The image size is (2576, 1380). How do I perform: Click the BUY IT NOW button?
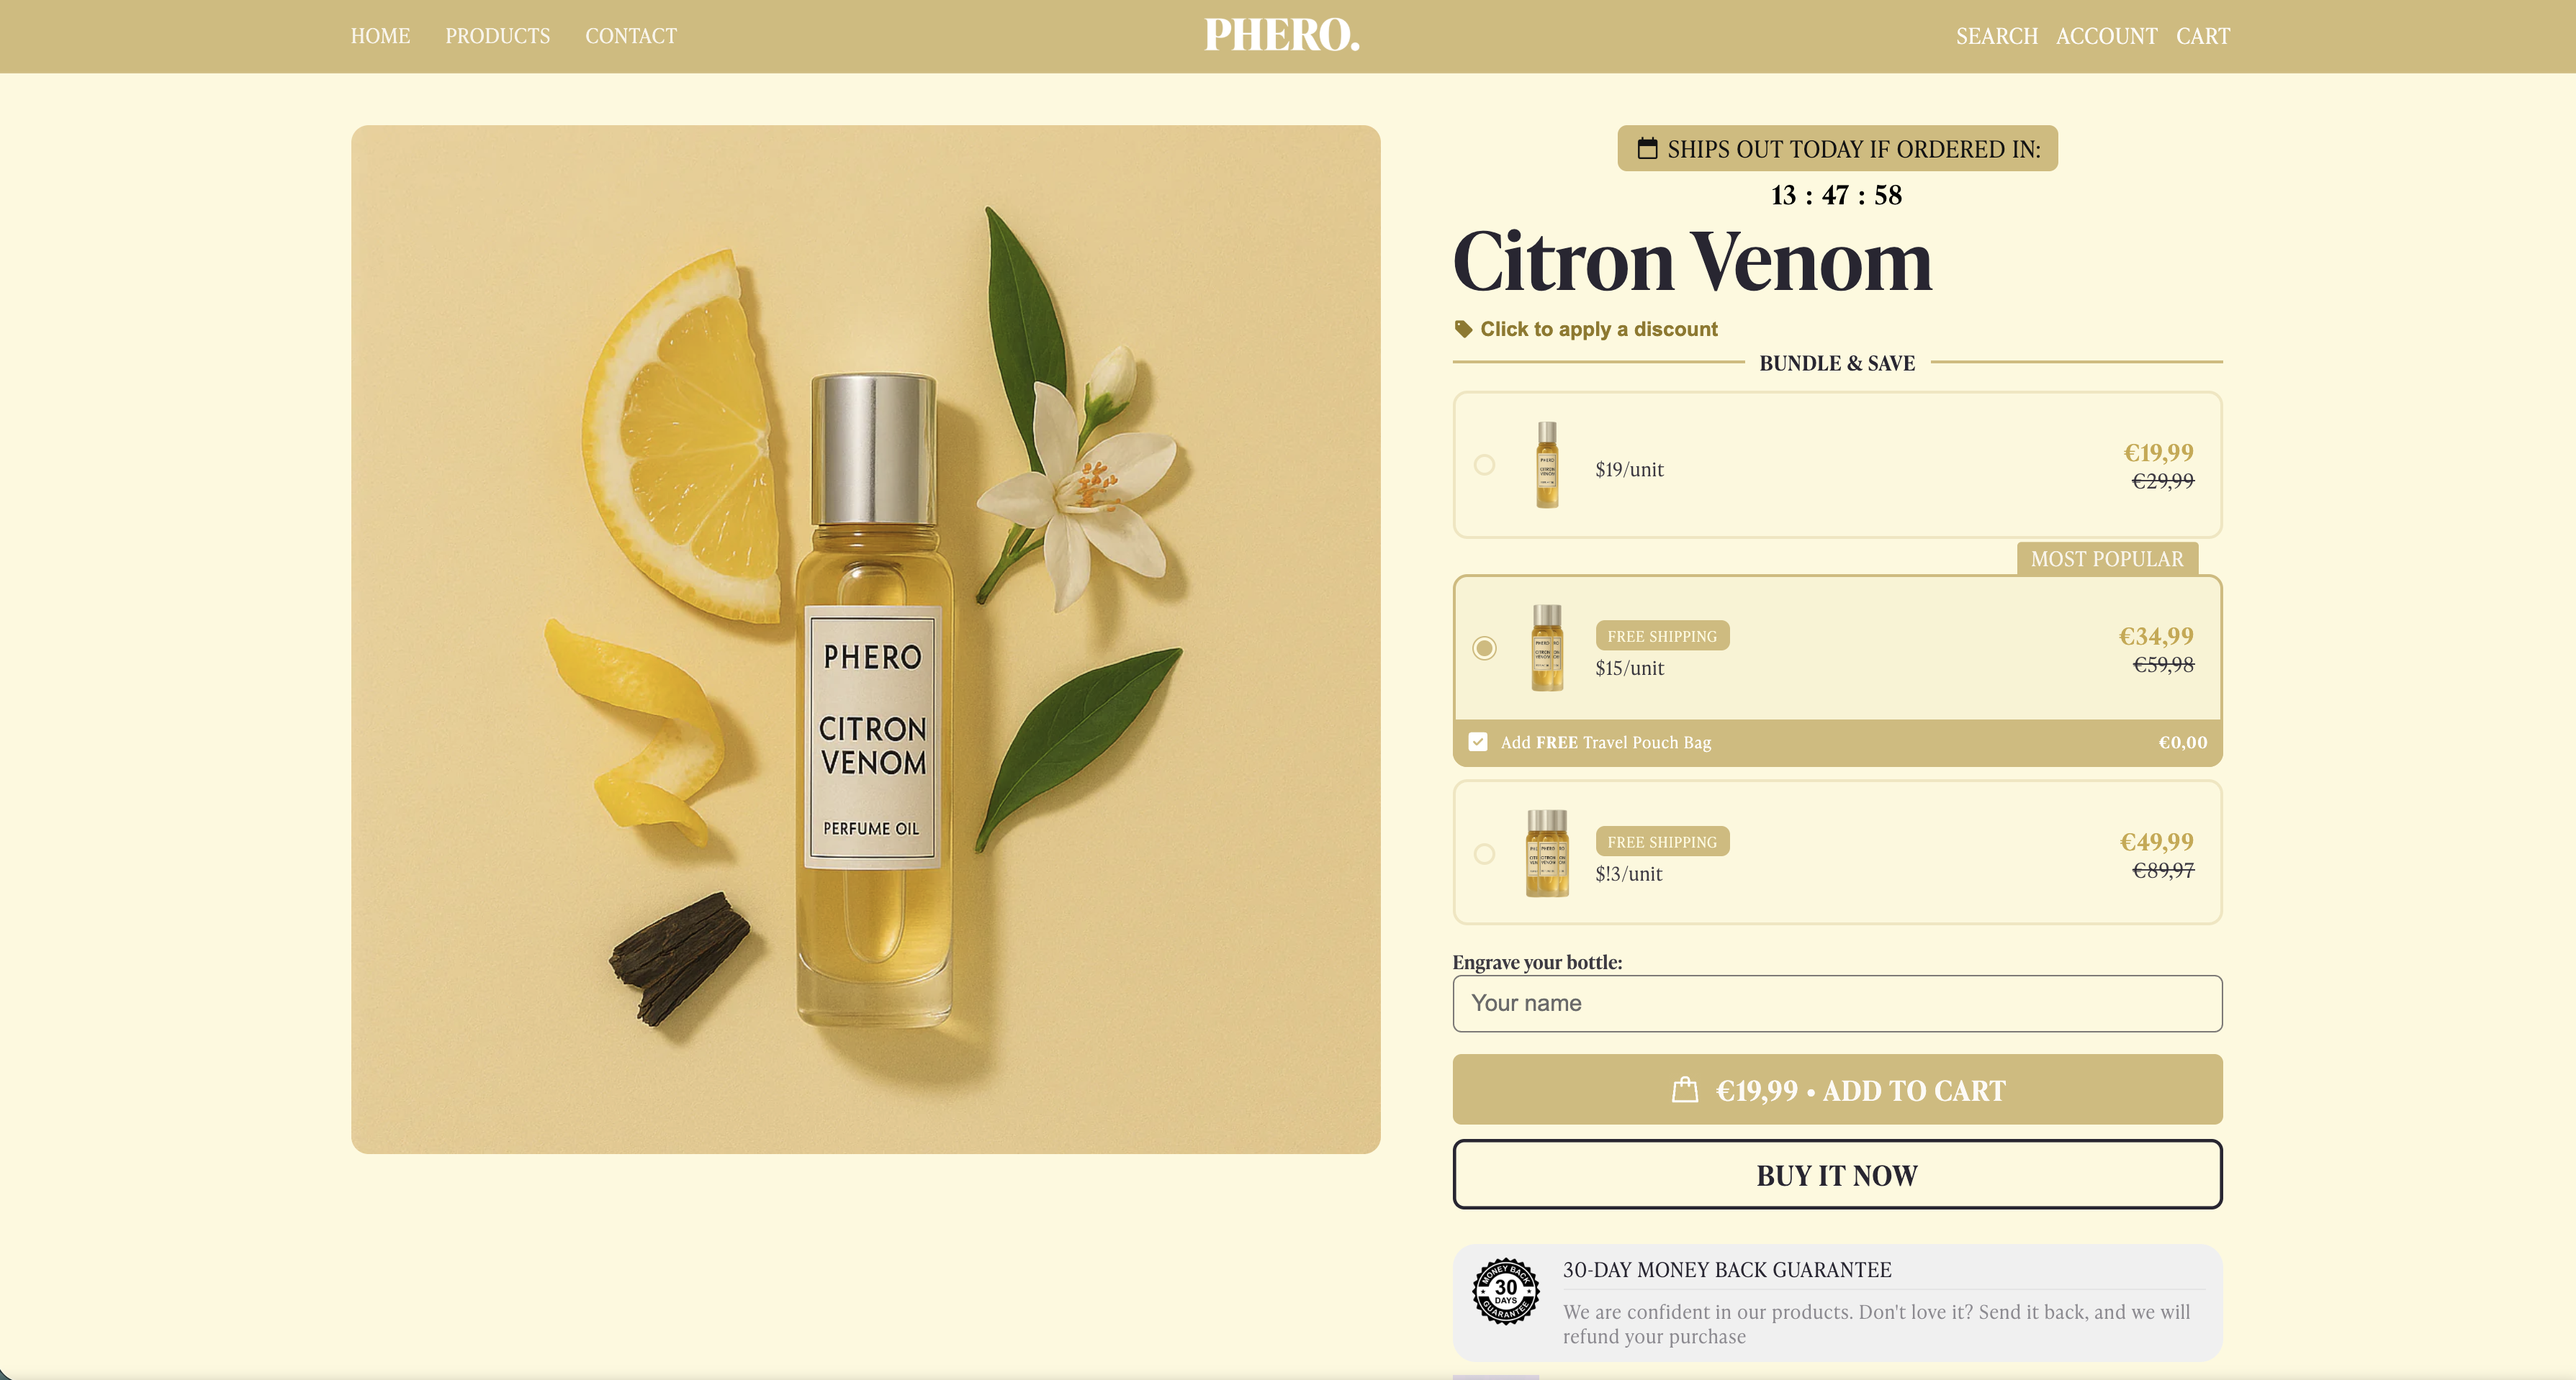click(x=1837, y=1174)
